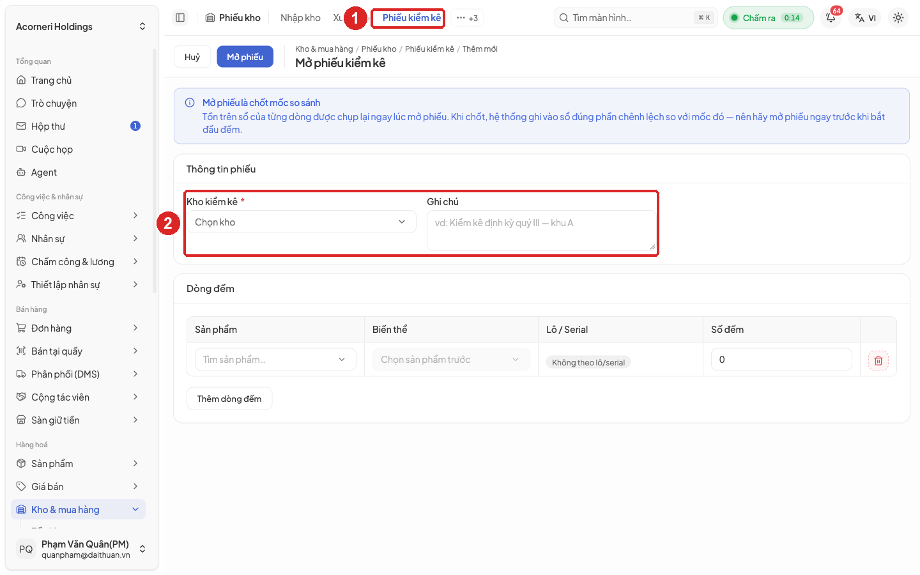Expand Nhân sự sidebar group
Viewport: 920px width, 575px height.
click(x=79, y=239)
